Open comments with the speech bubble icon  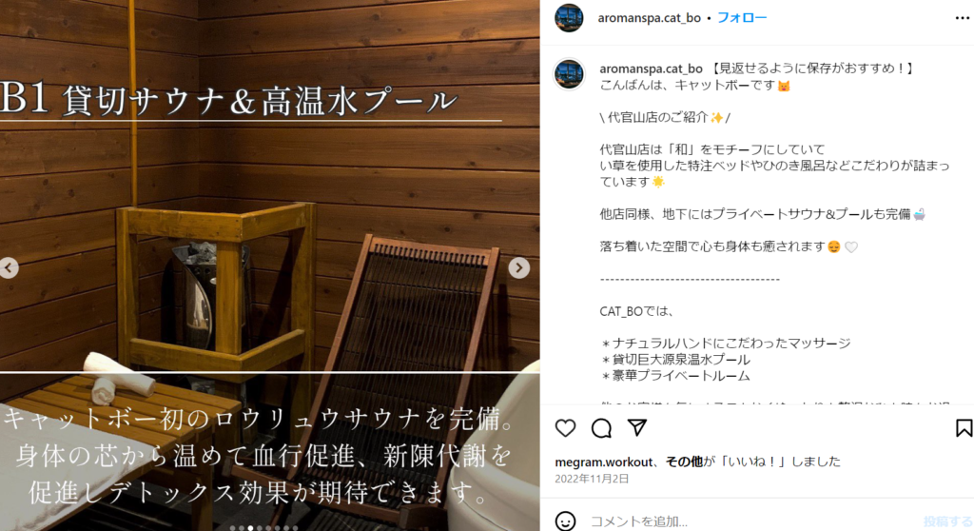601,428
